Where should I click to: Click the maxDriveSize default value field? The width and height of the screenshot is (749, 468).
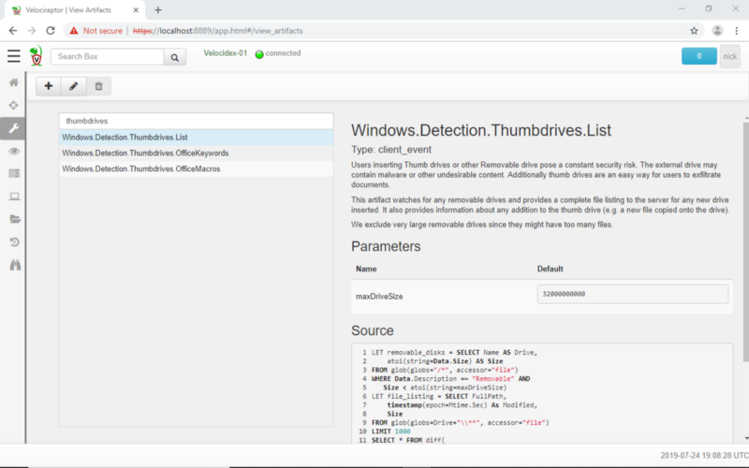(633, 294)
